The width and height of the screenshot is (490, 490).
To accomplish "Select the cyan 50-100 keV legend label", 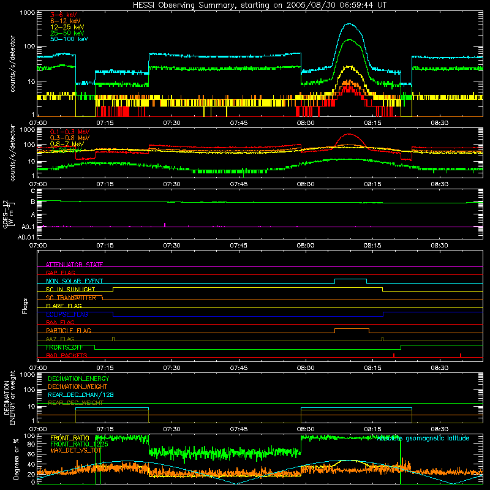I will [69, 39].
